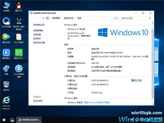
Task: Minimize the system window
Action: click(136, 13)
